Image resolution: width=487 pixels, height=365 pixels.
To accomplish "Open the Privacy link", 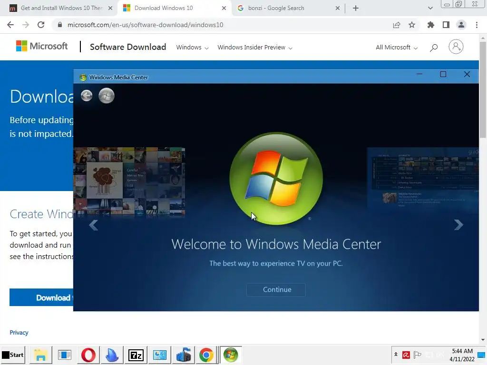I will (19, 332).
